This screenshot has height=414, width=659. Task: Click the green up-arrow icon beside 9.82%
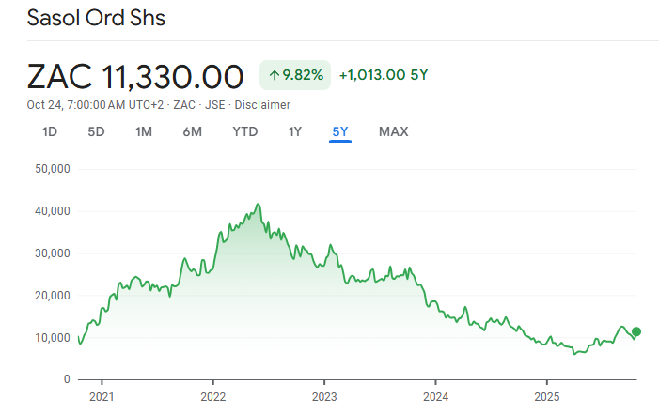(275, 75)
